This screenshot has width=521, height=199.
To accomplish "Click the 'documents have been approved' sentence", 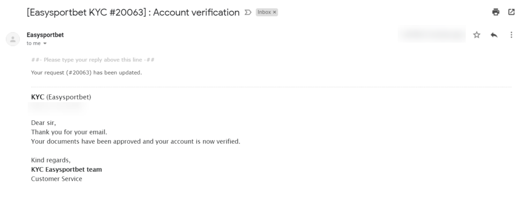I will 135,141.
